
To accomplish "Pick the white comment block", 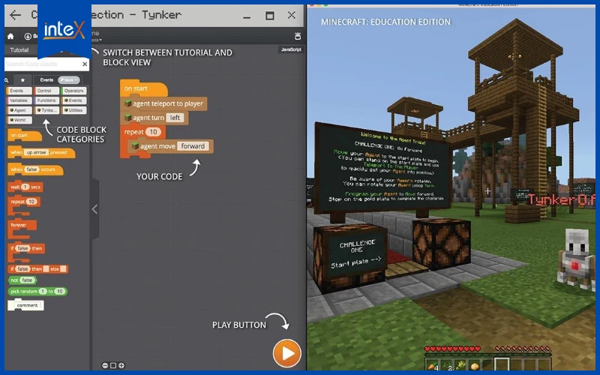I will coord(26,305).
